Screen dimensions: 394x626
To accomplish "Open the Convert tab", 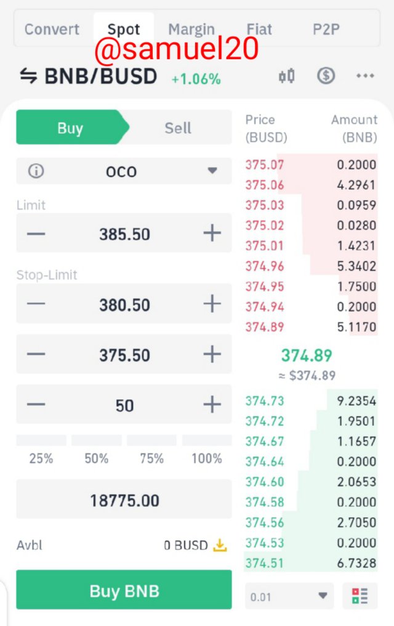I will click(x=52, y=29).
